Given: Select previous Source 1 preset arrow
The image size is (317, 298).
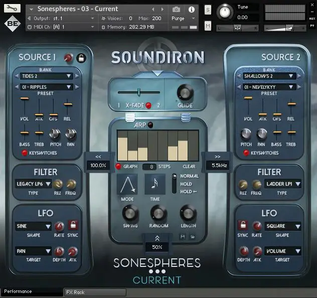Looking at the screenshot, I should click(17, 87).
